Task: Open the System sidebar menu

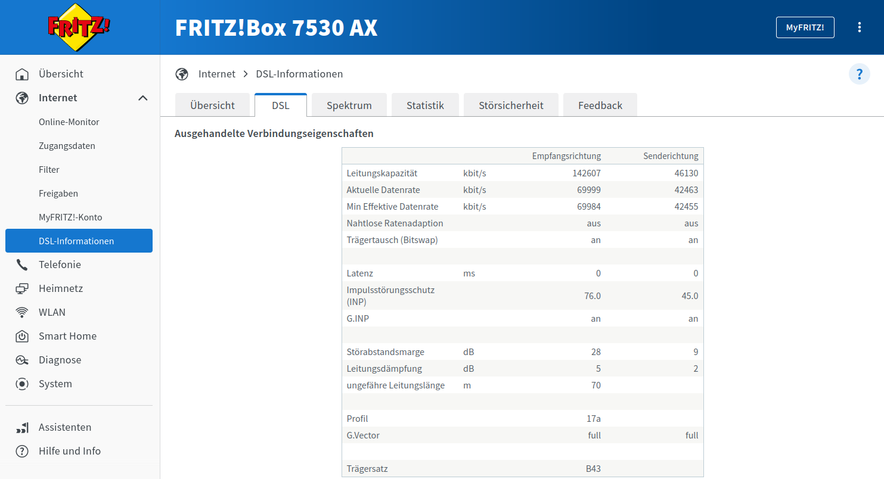Action: tap(79, 384)
